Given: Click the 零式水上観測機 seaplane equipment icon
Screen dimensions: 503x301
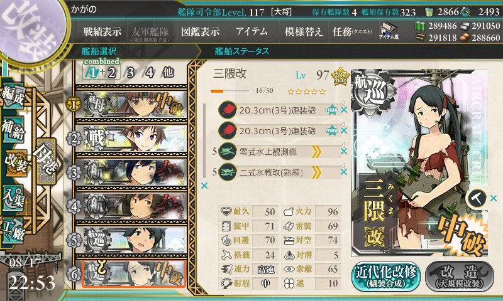Looking at the screenshot, I should coord(228,152).
